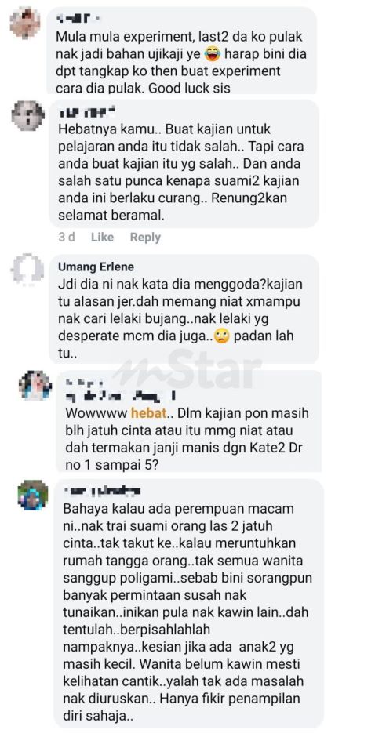Select the "Mula mula experiment" comment bubble
375x737 pixels.
point(182,50)
